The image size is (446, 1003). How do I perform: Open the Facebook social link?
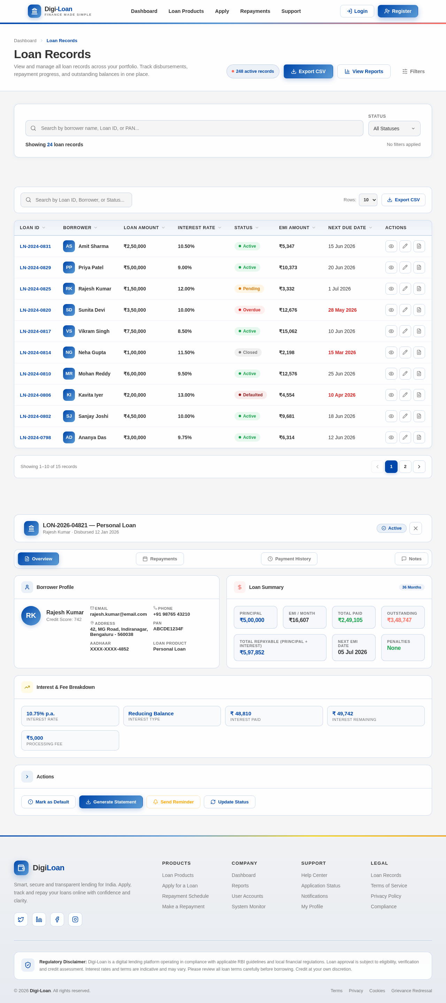(x=57, y=919)
